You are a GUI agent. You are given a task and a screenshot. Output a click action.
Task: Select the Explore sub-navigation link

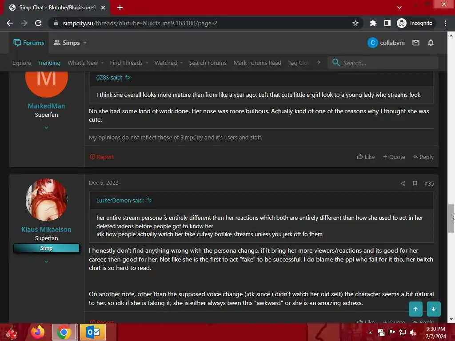(x=21, y=63)
